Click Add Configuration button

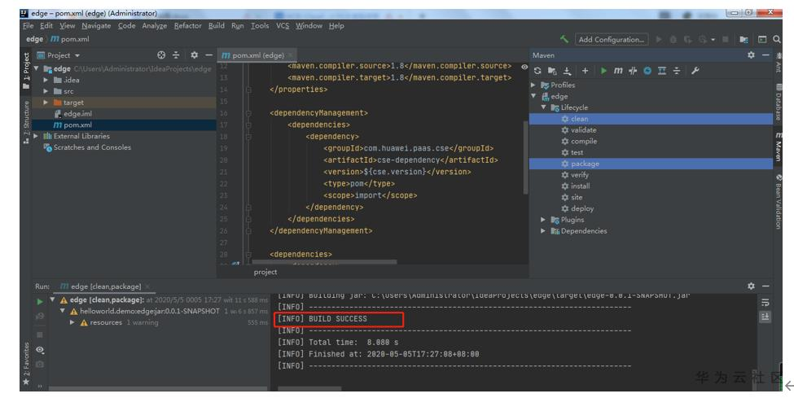point(612,39)
